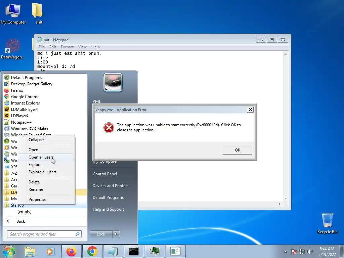The height and width of the screenshot is (258, 344).
Task: Open Windows Explorer from the taskbar
Action: point(30,251)
